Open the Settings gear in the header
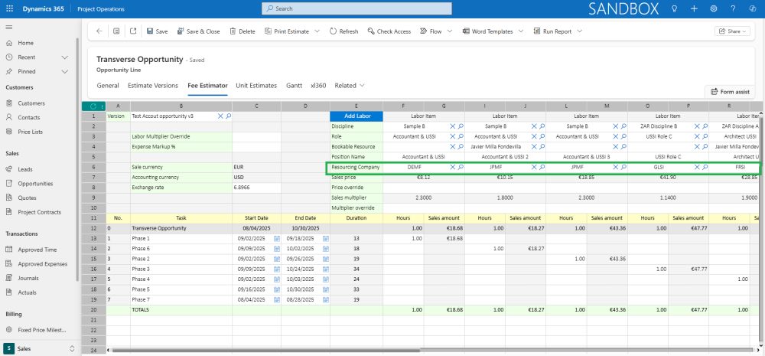The width and height of the screenshot is (765, 356). click(x=714, y=8)
